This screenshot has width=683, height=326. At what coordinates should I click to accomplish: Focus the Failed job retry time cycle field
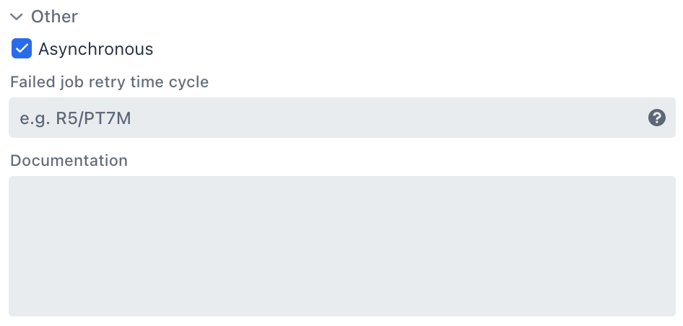coord(325,118)
